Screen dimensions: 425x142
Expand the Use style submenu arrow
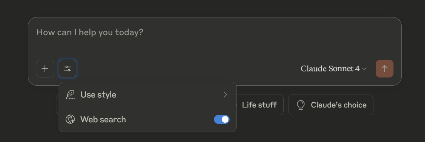click(x=225, y=95)
